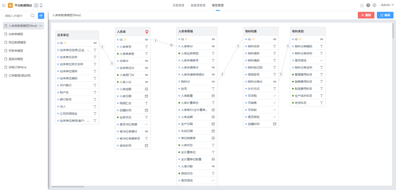Click the horizontal scrollbar at canvas bottom
The width and height of the screenshot is (396, 190).
68,187
